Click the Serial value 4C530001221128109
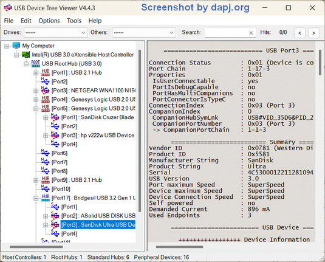 tap(281, 173)
